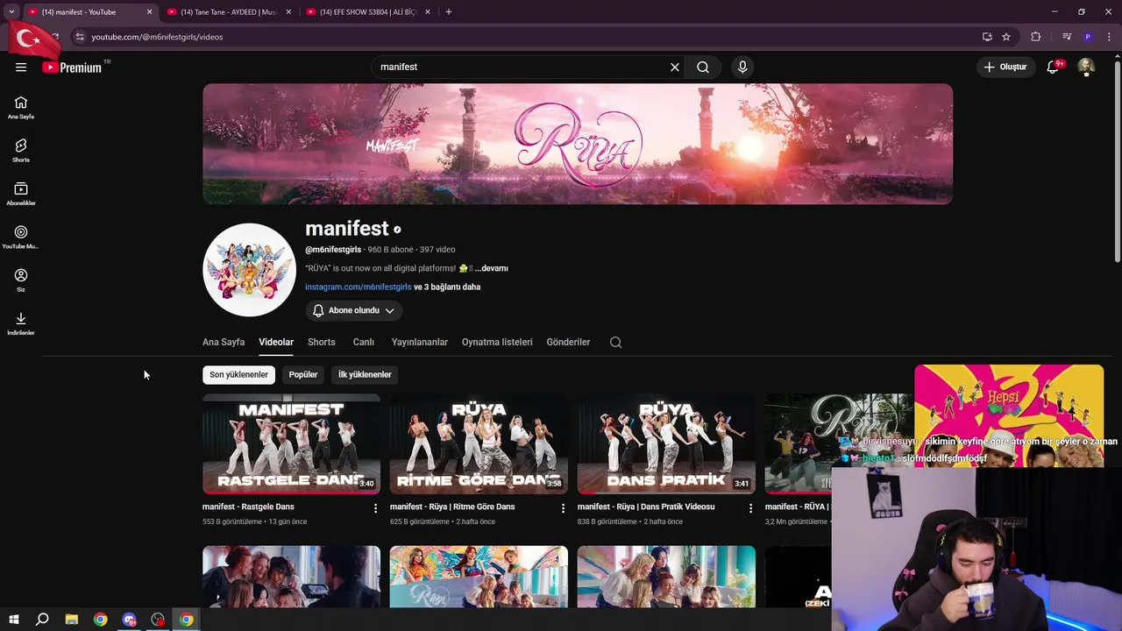Open the notifications bell
The width and height of the screenshot is (1122, 631).
coord(1053,67)
